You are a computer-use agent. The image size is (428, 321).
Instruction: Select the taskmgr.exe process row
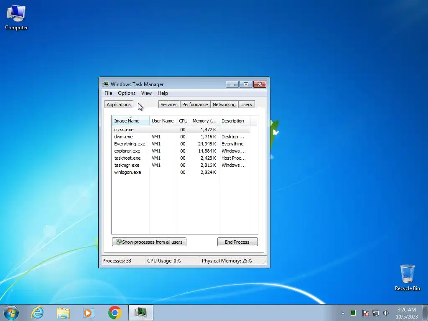pyautogui.click(x=181, y=165)
